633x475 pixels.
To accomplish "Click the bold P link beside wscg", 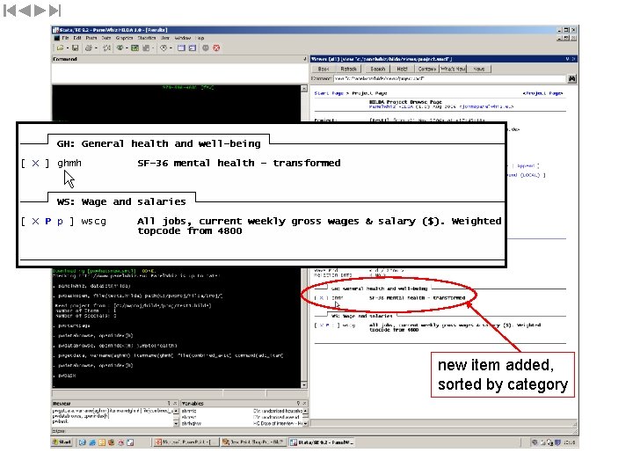I will tap(48, 222).
